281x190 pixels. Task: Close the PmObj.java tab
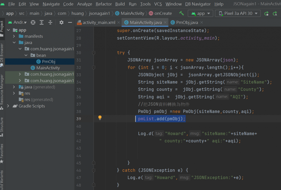click(x=202, y=22)
